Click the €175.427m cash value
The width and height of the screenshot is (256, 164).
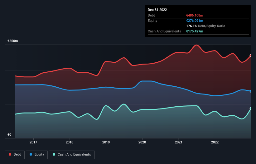195,31
